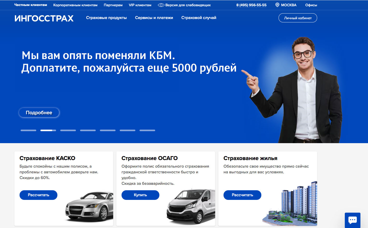Click the apartment building image
This screenshot has height=228, width=368.
coord(290,204)
